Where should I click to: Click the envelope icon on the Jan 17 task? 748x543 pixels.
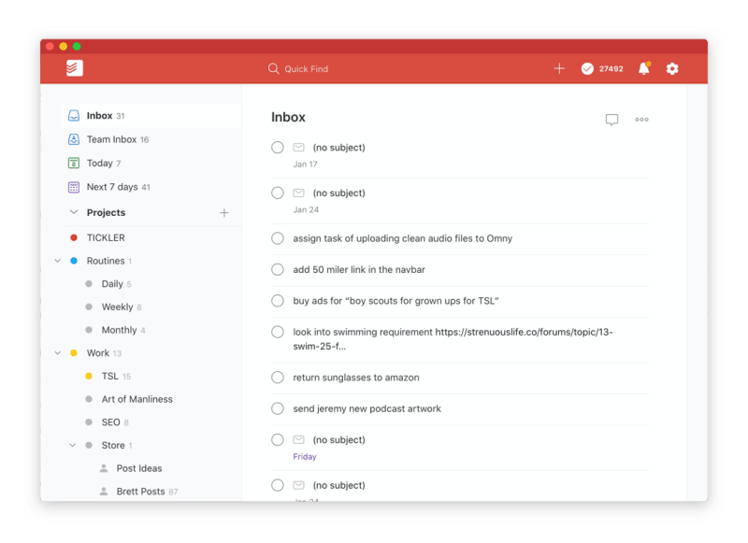(299, 147)
